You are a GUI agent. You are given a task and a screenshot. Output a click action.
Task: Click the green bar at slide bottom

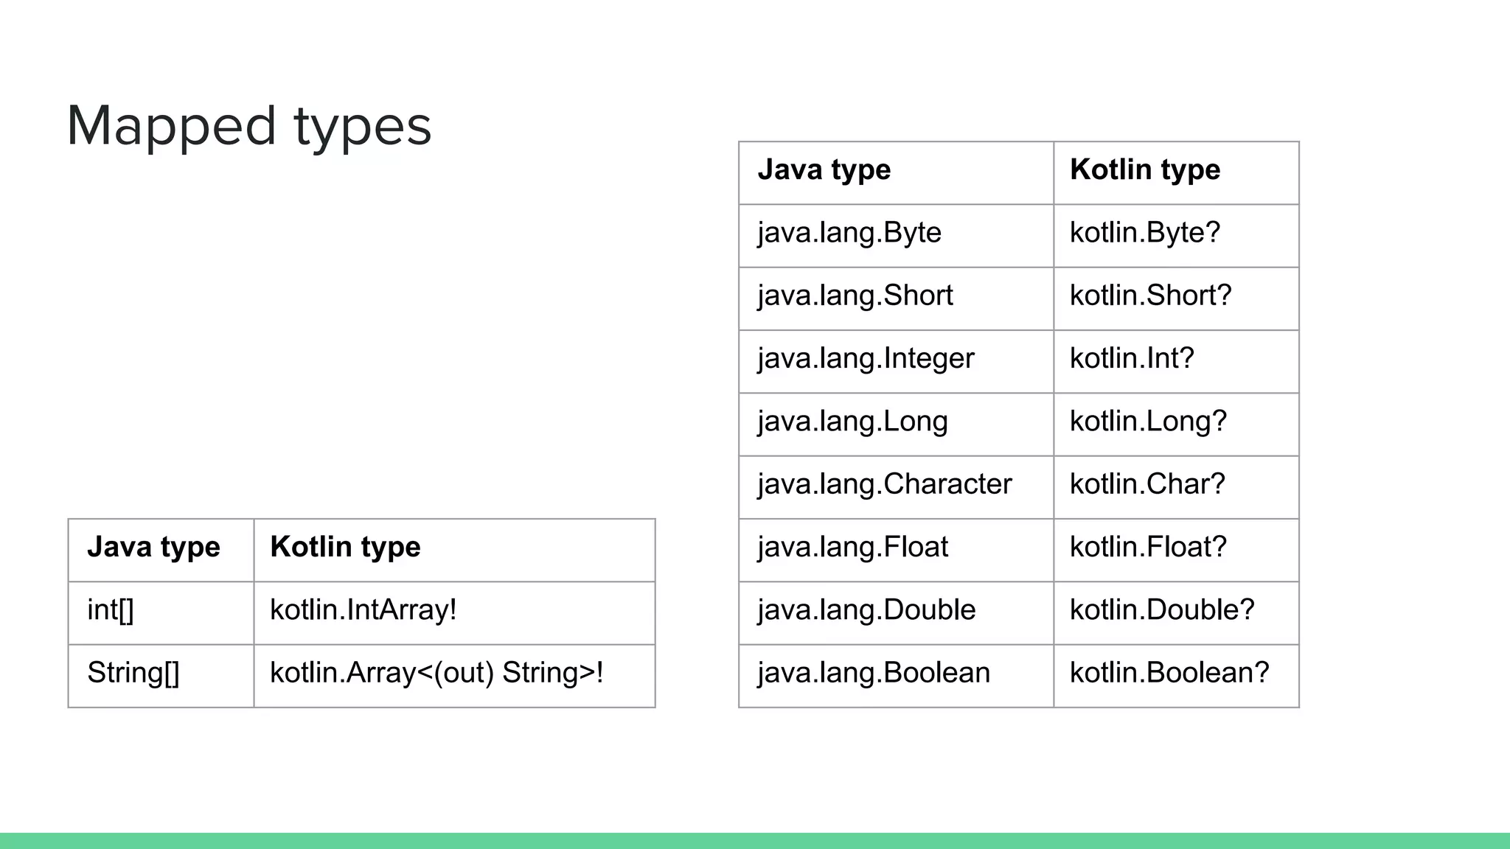click(x=755, y=840)
